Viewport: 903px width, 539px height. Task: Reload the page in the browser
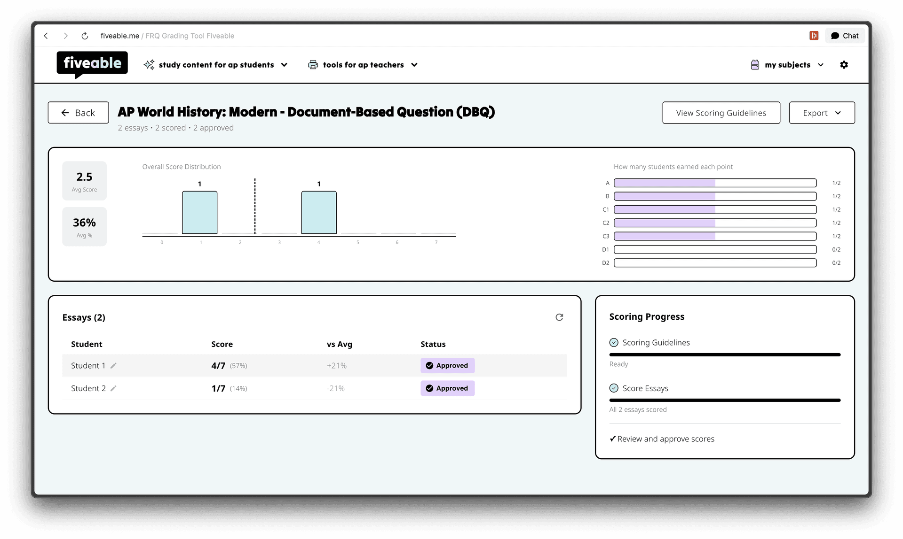point(85,36)
